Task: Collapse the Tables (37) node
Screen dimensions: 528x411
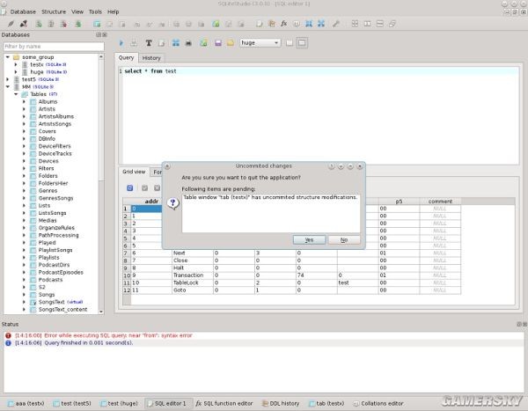Action: (16, 94)
